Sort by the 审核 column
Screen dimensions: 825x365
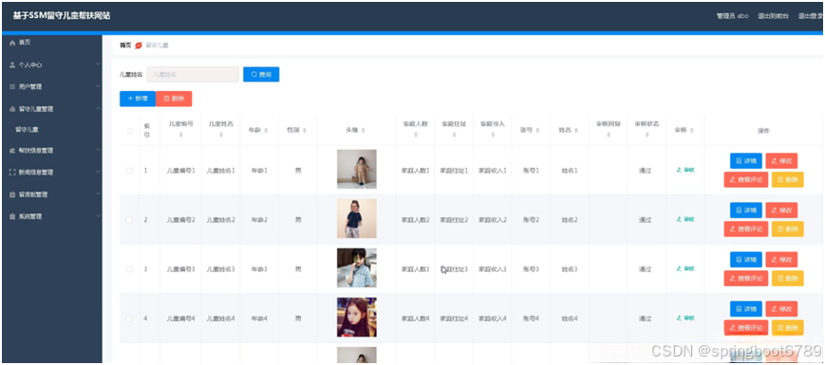(x=692, y=130)
